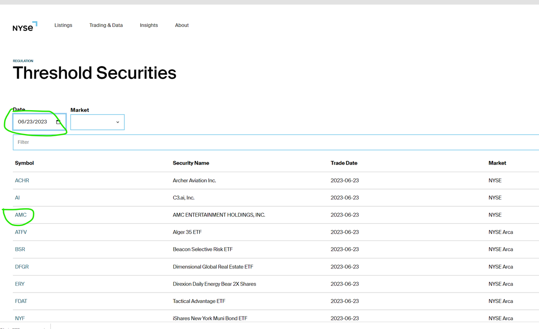The width and height of the screenshot is (539, 329).
Task: Open the DFGR symbol link
Action: click(22, 267)
